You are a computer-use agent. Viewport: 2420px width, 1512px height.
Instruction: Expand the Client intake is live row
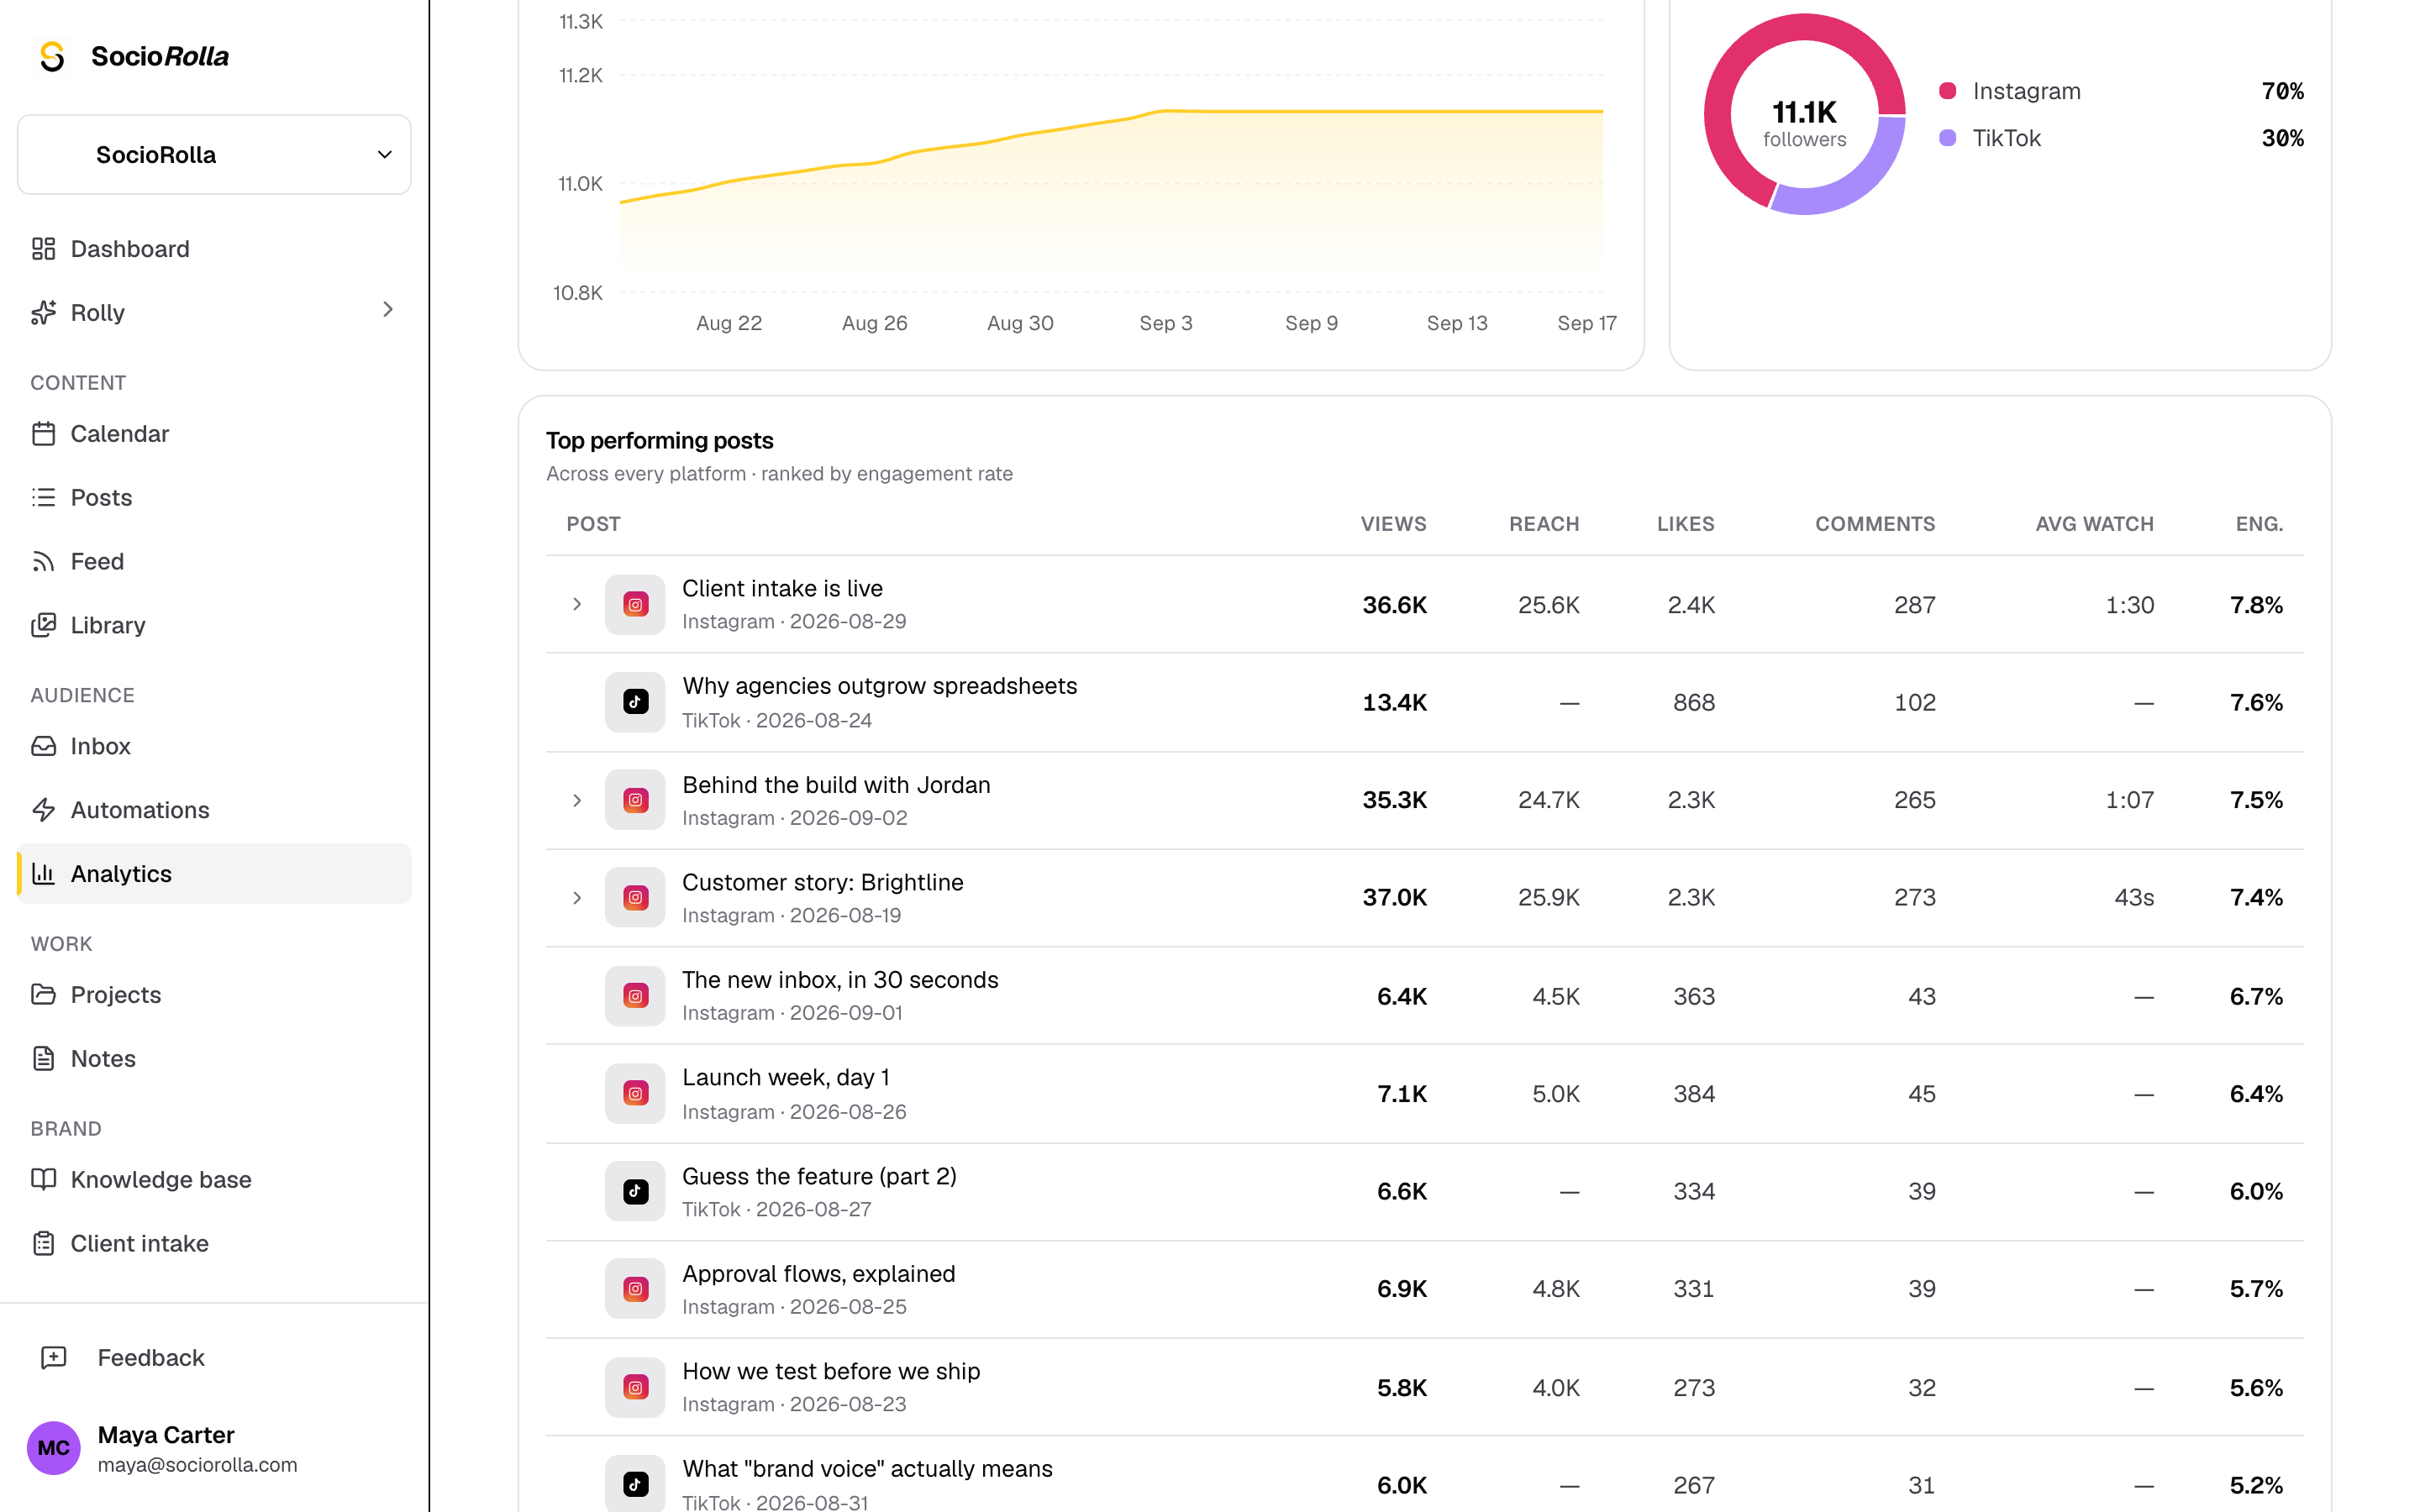pyautogui.click(x=577, y=604)
